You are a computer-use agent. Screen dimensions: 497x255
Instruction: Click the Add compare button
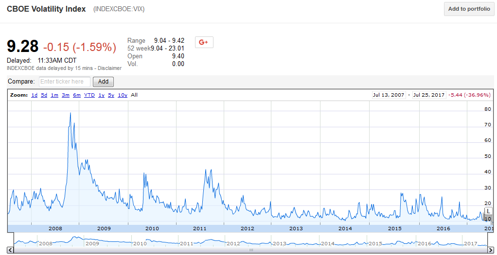click(103, 82)
